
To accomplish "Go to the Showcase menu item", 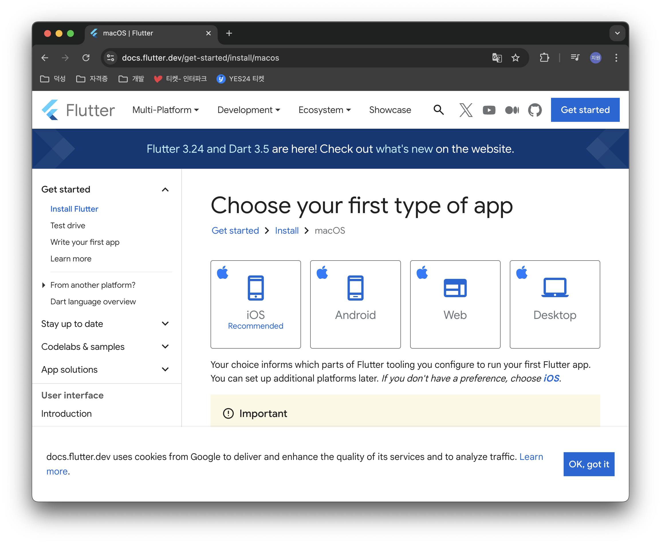I will [x=389, y=110].
